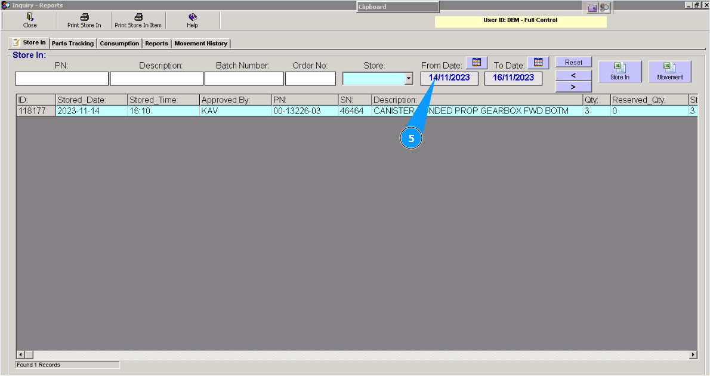Click the Description column header in grid
The width and height of the screenshot is (710, 376).
(477, 100)
